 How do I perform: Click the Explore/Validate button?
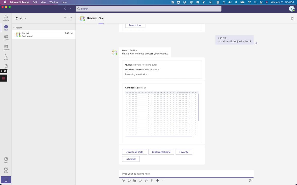point(161,152)
